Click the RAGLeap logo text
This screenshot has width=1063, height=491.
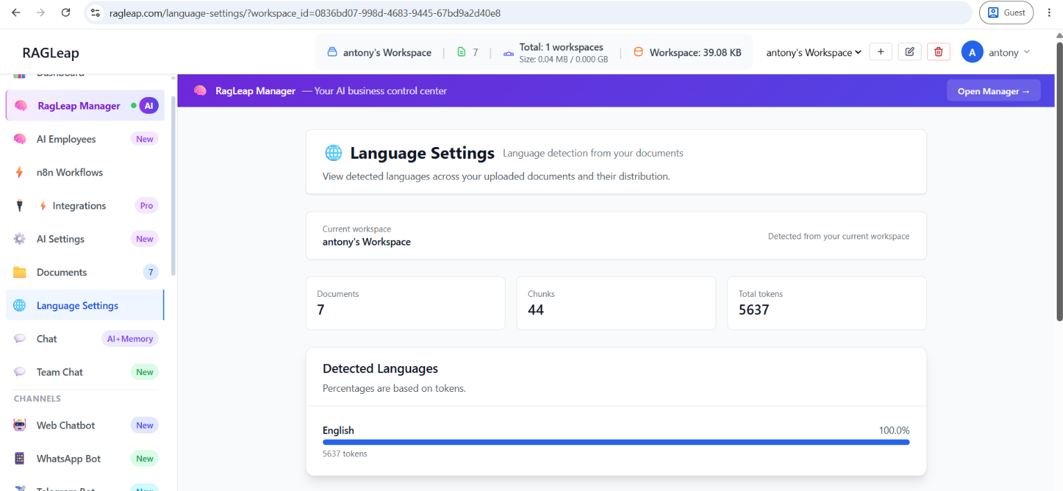(51, 53)
